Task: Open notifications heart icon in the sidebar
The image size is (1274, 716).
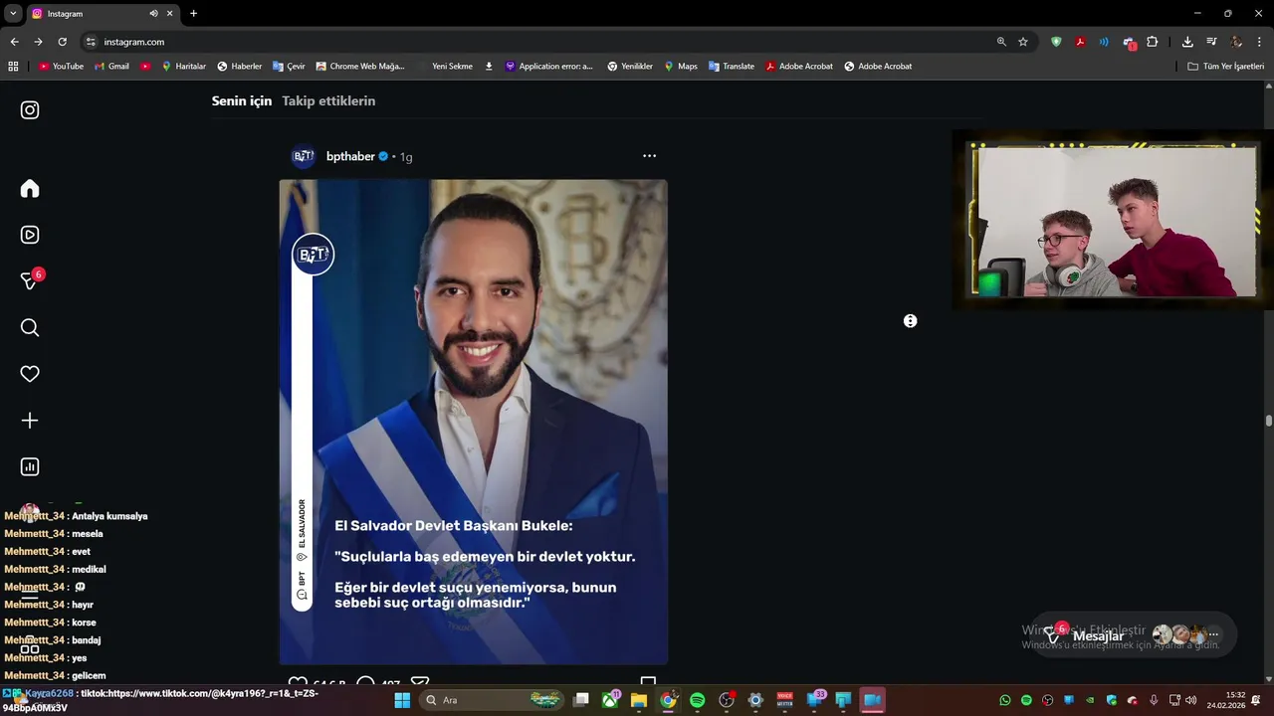Action: (30, 374)
